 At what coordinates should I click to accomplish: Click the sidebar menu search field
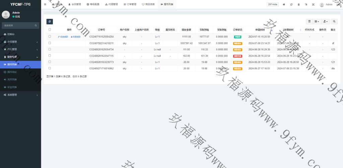coord(18,25)
